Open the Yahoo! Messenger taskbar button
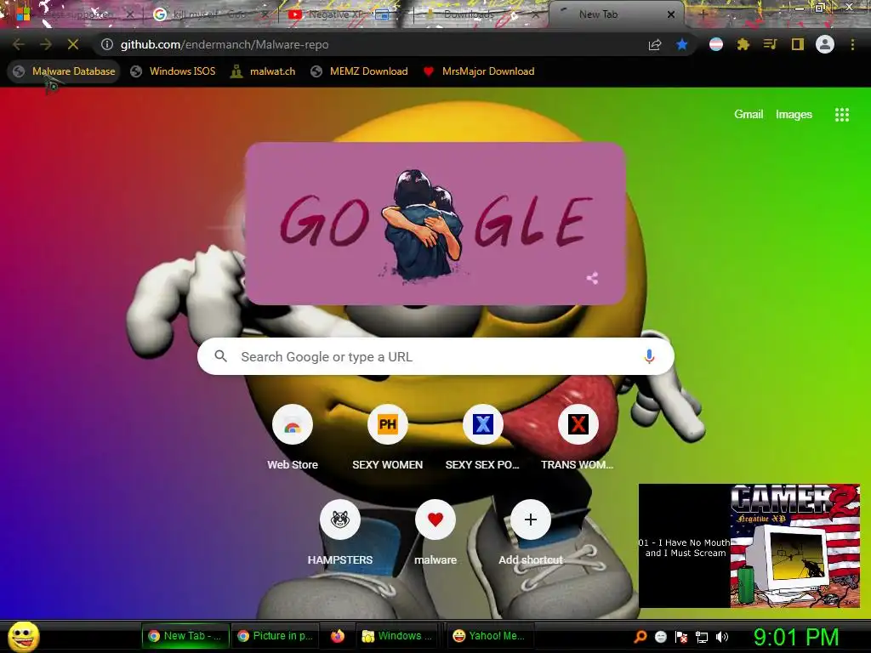This screenshot has height=653, width=871. 489,636
